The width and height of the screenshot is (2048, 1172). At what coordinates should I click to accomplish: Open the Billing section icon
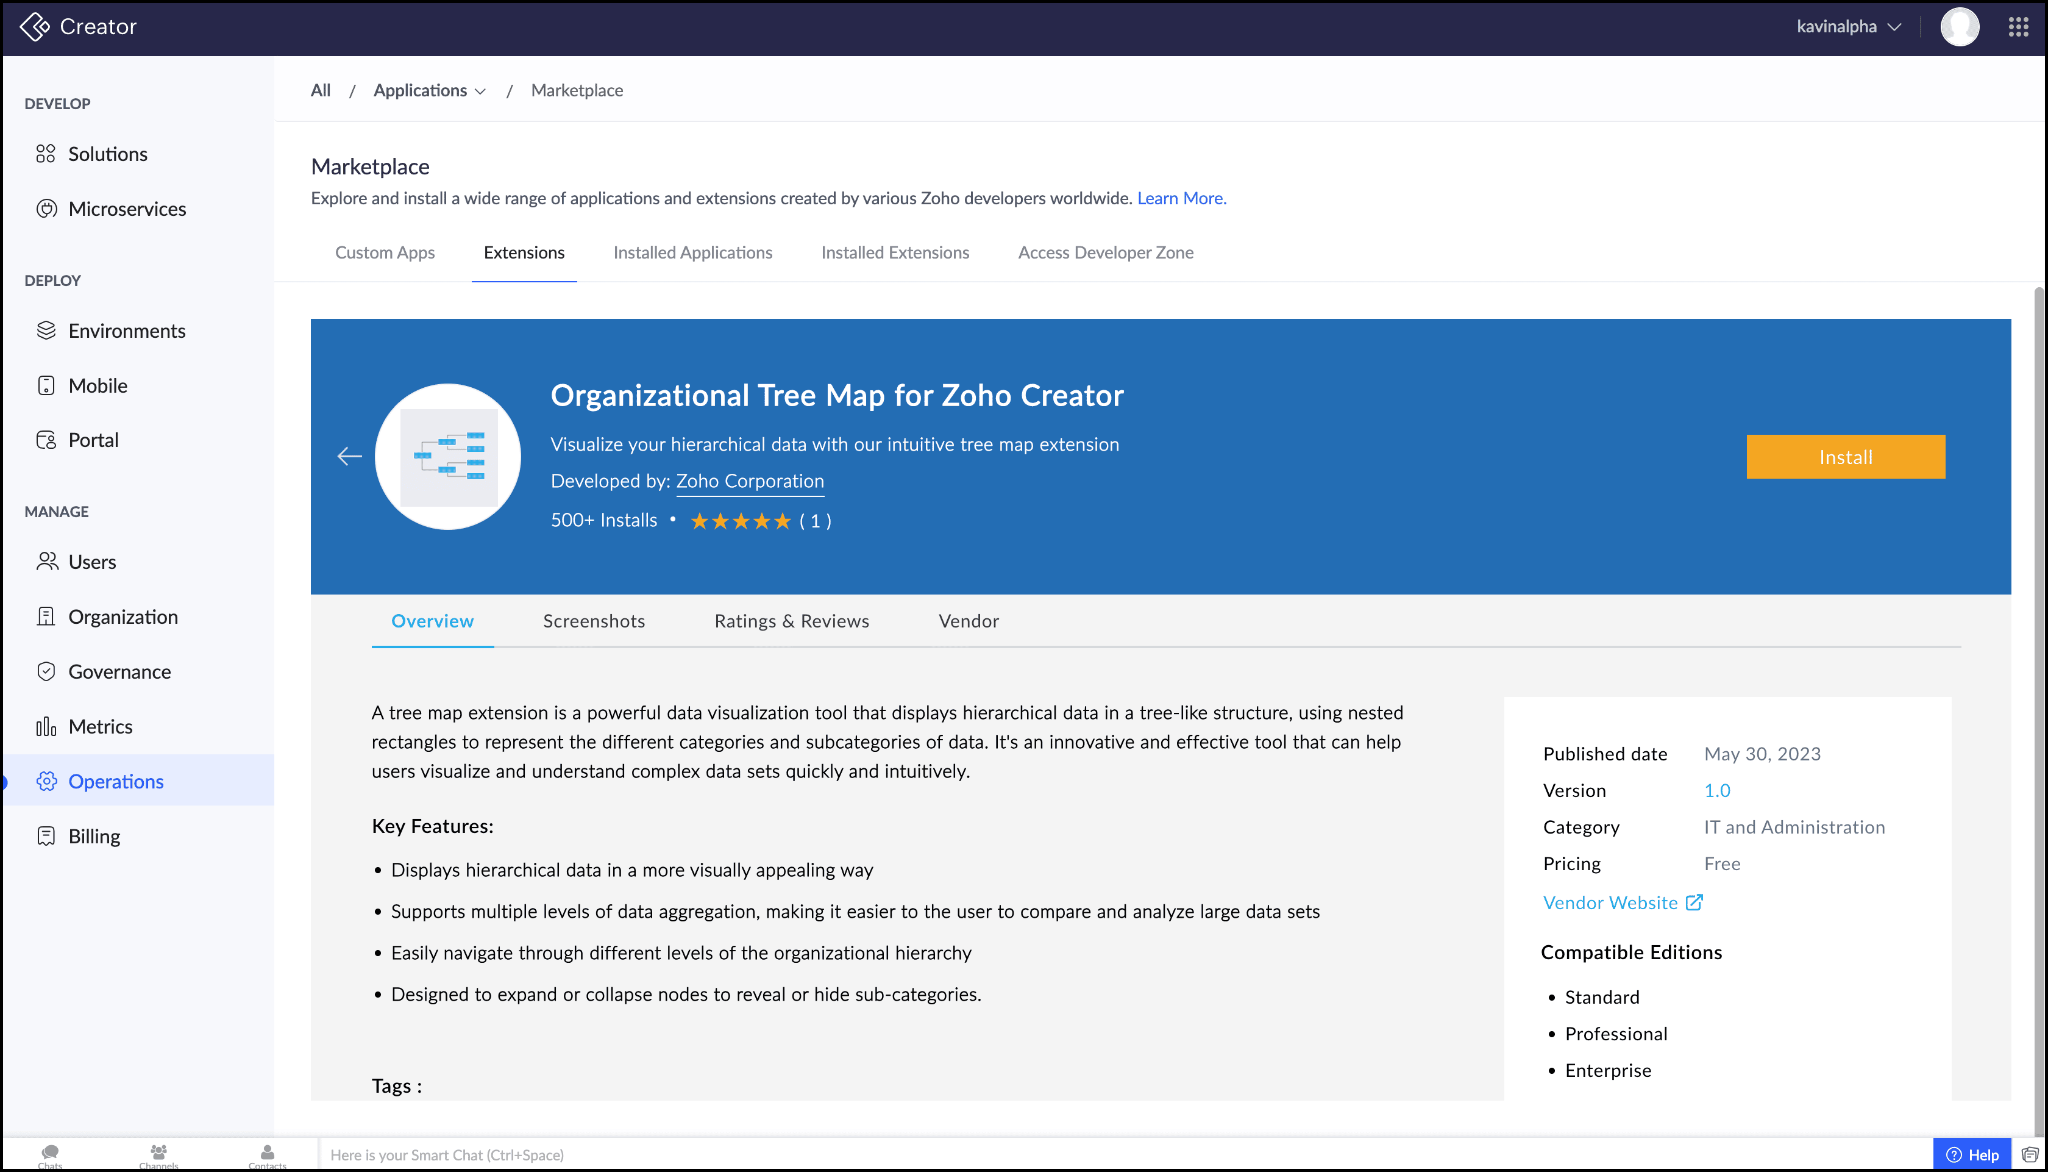(x=47, y=835)
